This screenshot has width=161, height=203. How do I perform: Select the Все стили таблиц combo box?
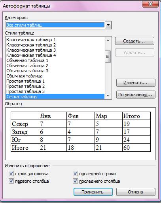(x=59, y=25)
